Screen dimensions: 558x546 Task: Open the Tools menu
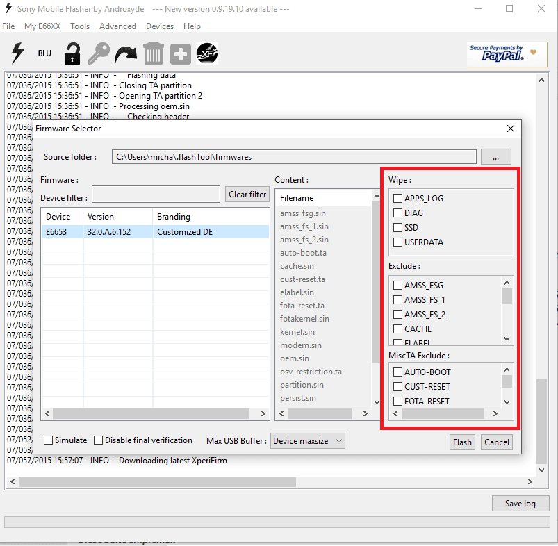(x=80, y=26)
